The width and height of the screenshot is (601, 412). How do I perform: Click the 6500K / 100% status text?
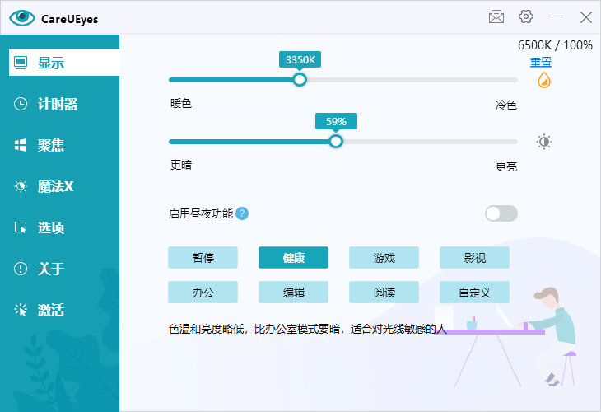[555, 45]
